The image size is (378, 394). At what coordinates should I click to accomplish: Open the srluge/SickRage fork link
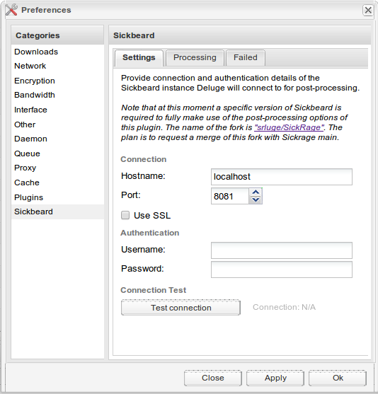click(x=289, y=127)
